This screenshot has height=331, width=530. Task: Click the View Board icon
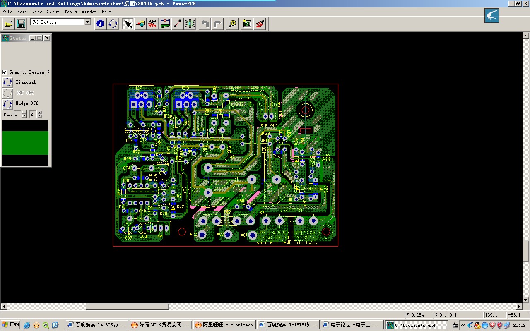pos(247,24)
